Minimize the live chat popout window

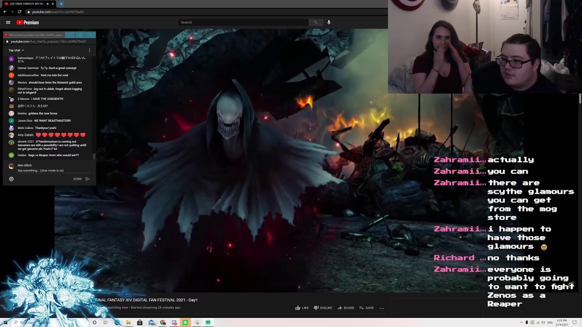click(70, 35)
